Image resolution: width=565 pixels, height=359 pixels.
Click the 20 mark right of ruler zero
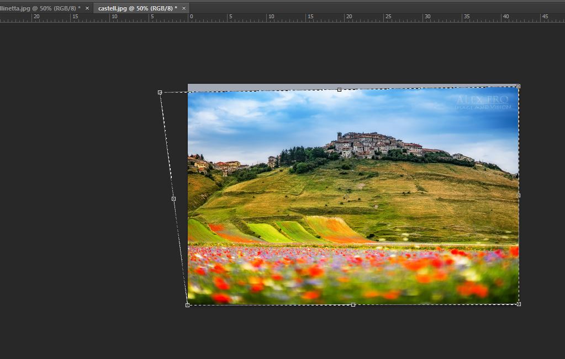(x=349, y=17)
